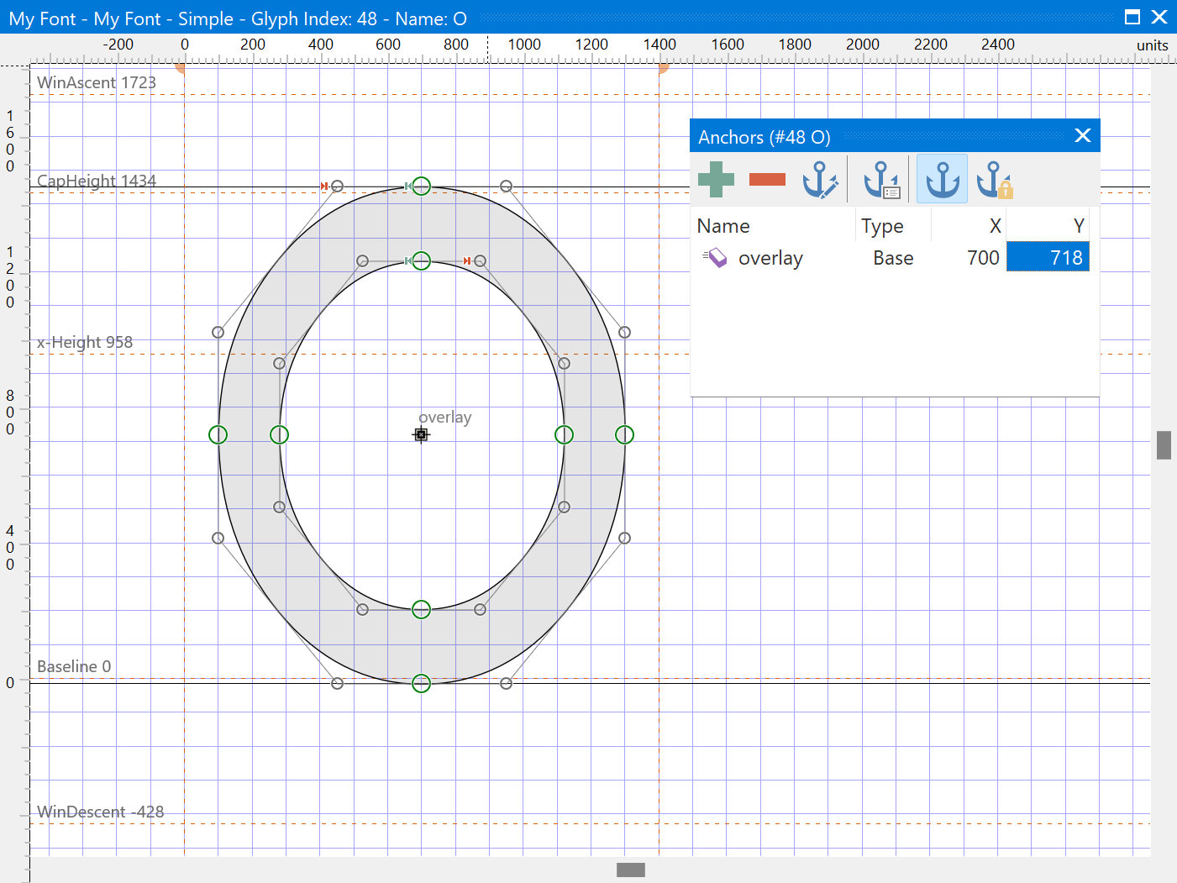Select the outer bottom on-curve point on baseline
This screenshot has height=883, width=1177.
click(x=422, y=684)
